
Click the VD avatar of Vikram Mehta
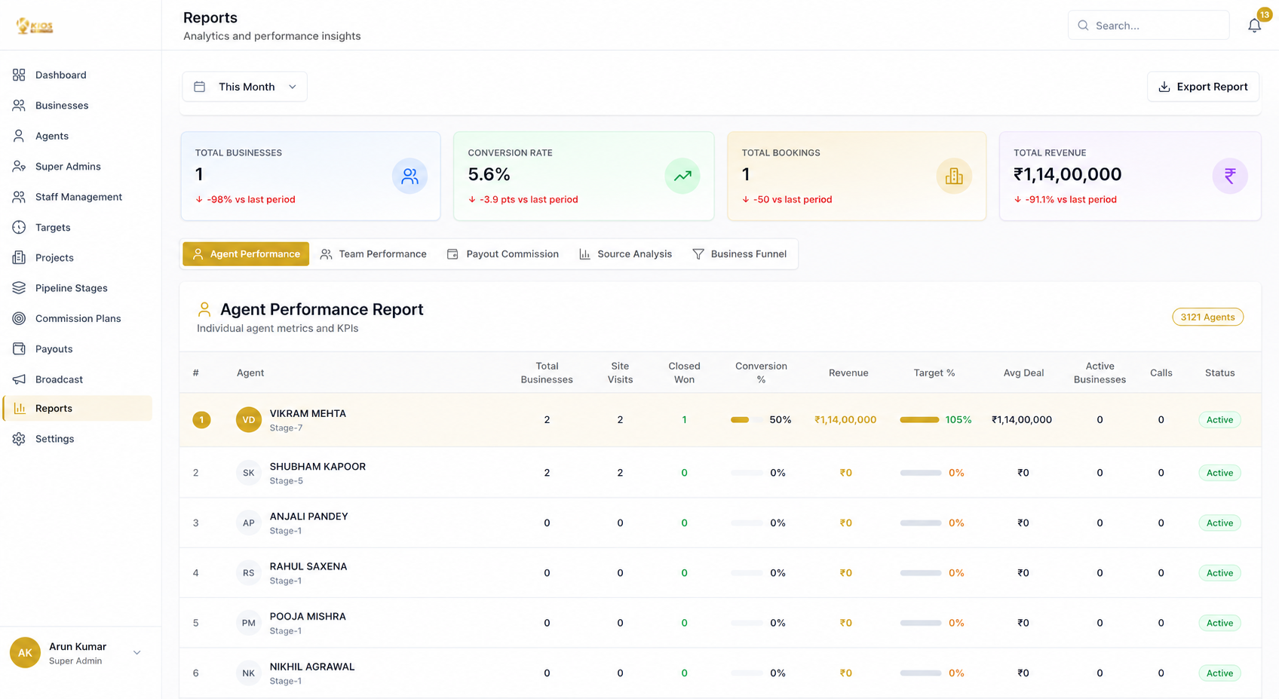pos(249,420)
